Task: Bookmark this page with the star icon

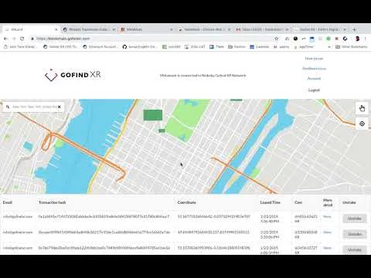Action: (277, 39)
